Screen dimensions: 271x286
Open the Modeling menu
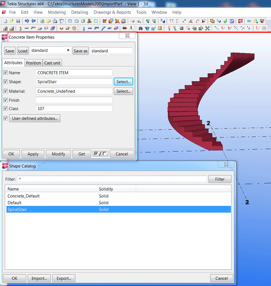(57, 12)
